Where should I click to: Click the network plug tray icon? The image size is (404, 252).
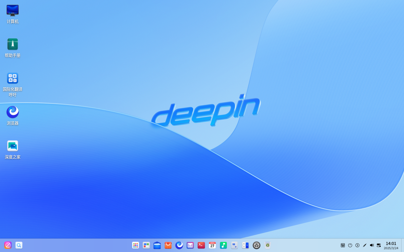coord(365,245)
